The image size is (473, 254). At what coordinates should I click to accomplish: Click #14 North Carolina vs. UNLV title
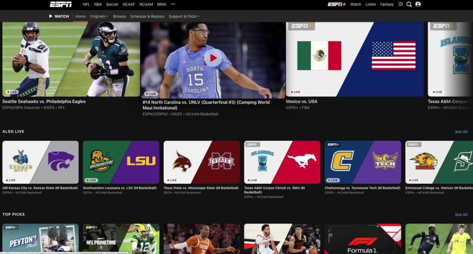coord(206,105)
